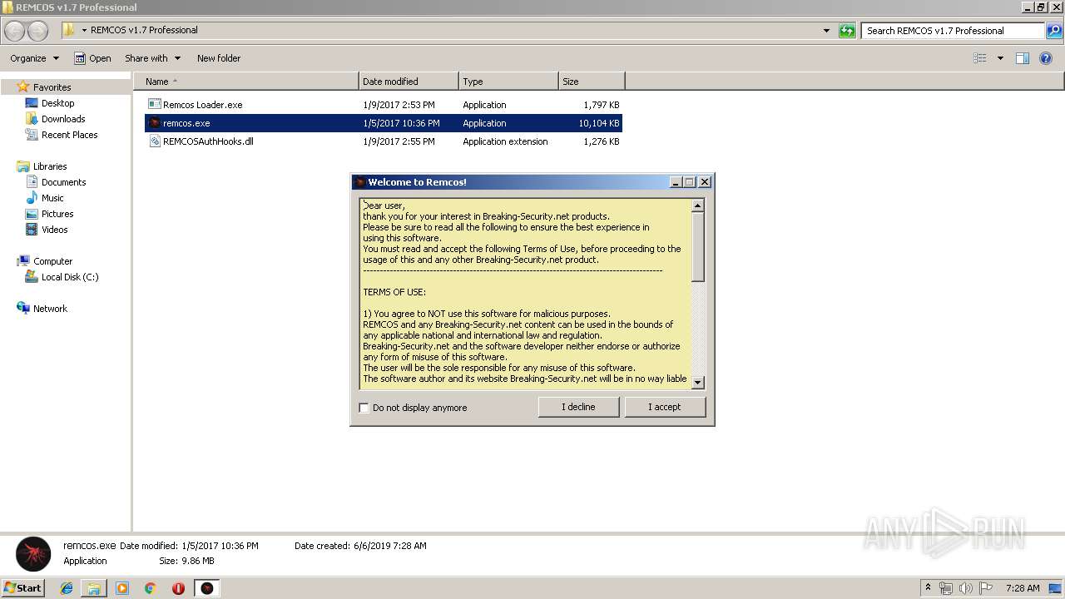Select Network in the navigation pane
The image size is (1065, 599).
[x=50, y=309]
